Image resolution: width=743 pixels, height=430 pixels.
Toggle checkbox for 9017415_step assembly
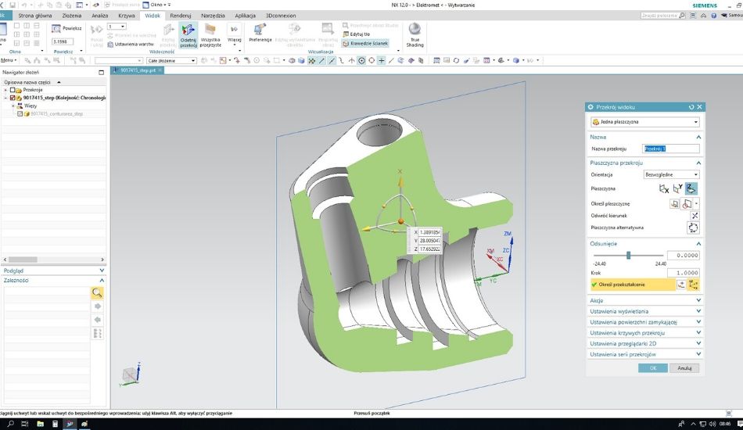(x=13, y=98)
